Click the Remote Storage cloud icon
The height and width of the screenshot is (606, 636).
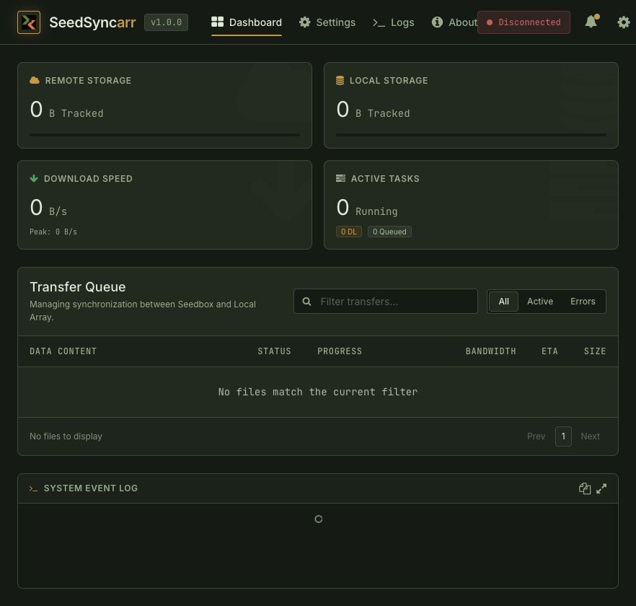tap(35, 80)
